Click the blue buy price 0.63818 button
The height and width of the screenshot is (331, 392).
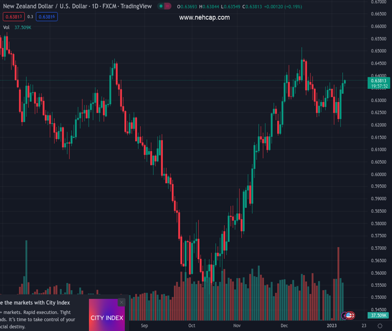[47, 17]
